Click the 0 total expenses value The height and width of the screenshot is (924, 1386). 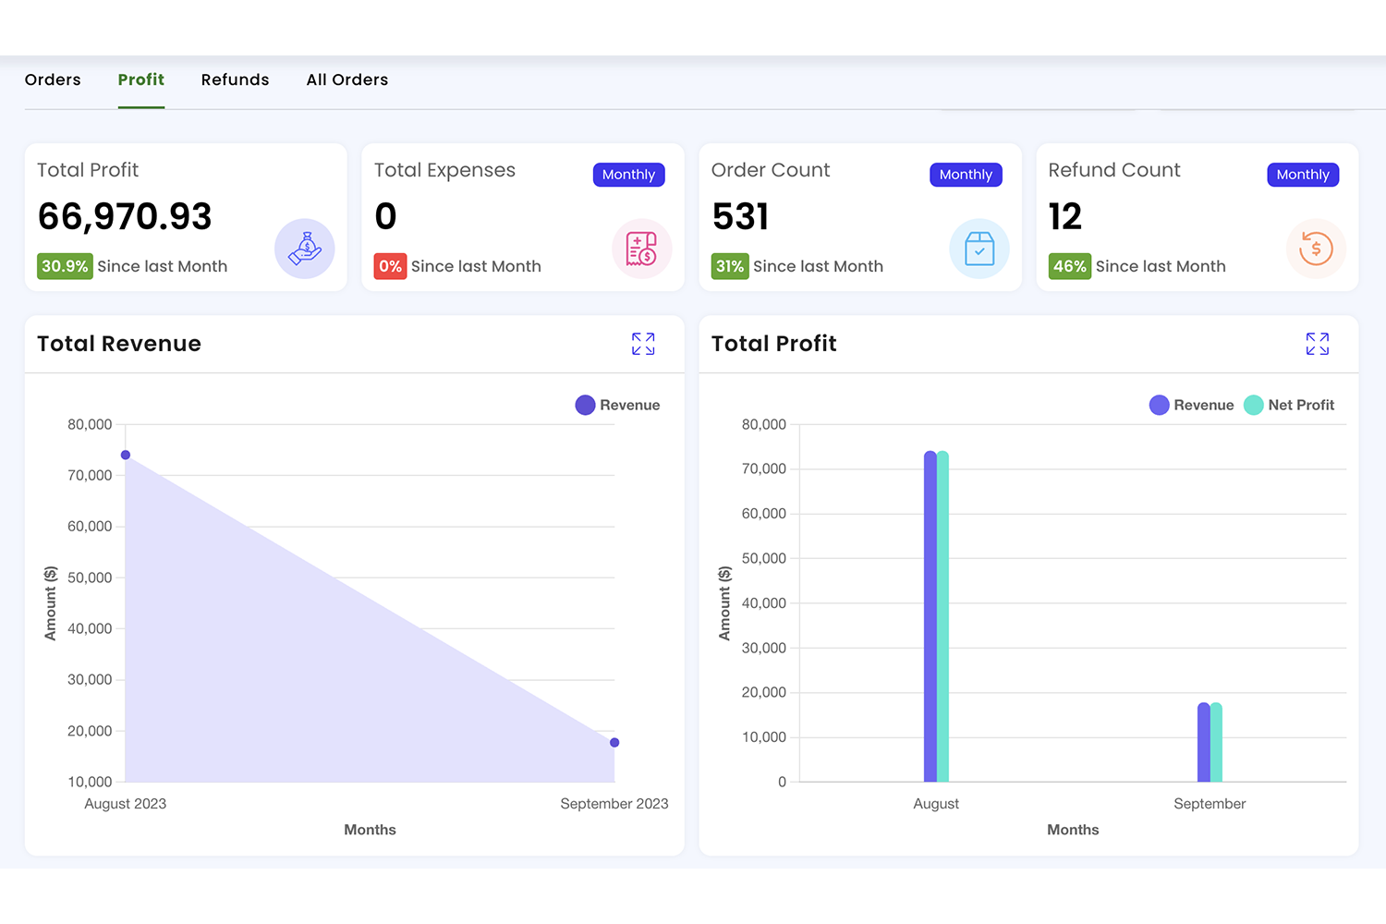pyautogui.click(x=386, y=217)
